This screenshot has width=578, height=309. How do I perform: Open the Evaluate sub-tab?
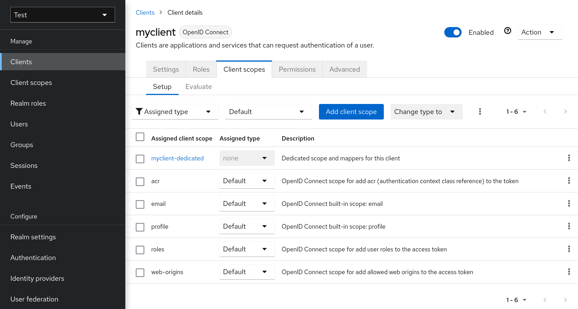199,87
